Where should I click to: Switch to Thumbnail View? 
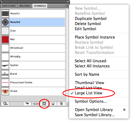[x=89, y=83]
